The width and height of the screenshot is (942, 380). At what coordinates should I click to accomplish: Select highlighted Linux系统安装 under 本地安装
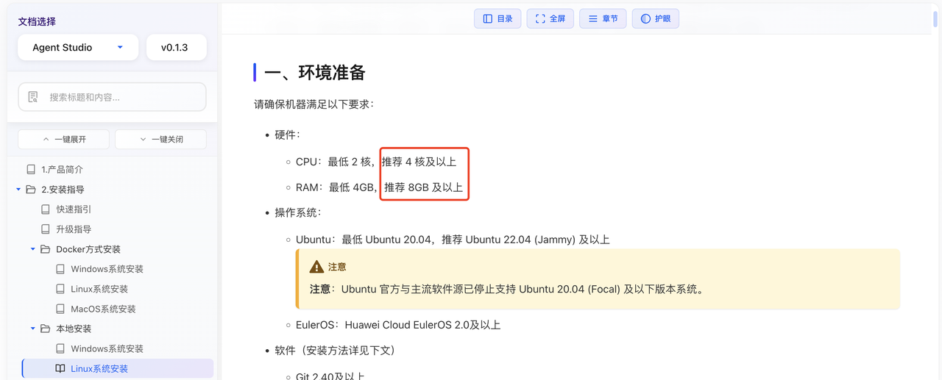click(118, 368)
